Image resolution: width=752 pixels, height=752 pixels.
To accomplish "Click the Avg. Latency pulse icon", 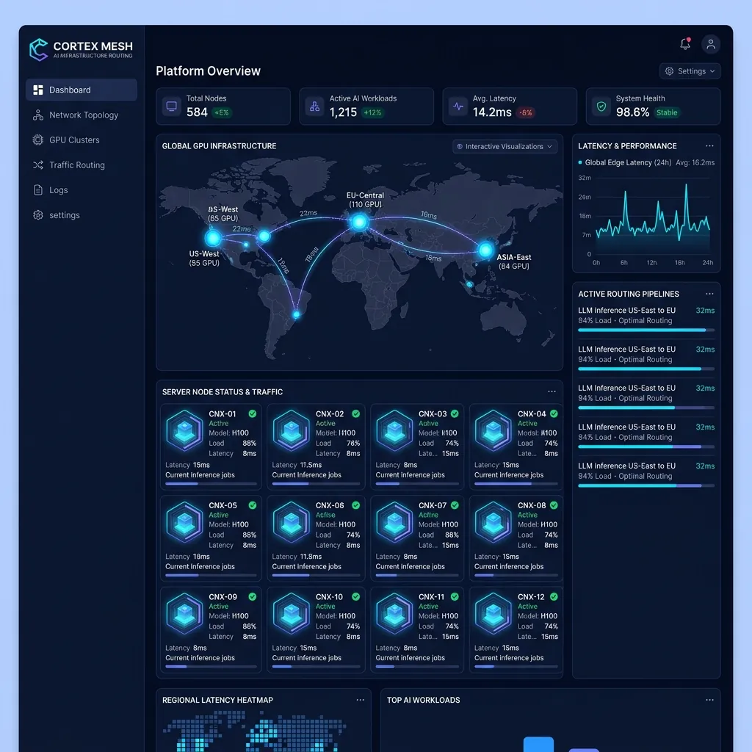I will click(x=458, y=106).
